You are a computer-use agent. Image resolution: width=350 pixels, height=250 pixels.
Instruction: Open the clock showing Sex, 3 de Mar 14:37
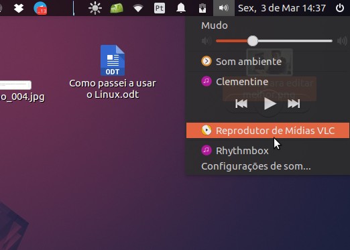click(x=282, y=8)
